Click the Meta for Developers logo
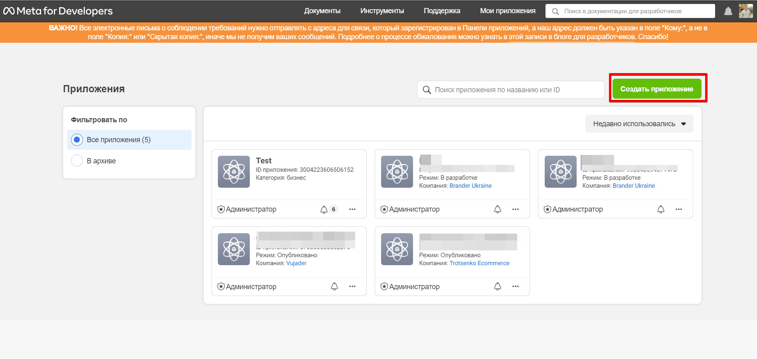 coord(58,11)
